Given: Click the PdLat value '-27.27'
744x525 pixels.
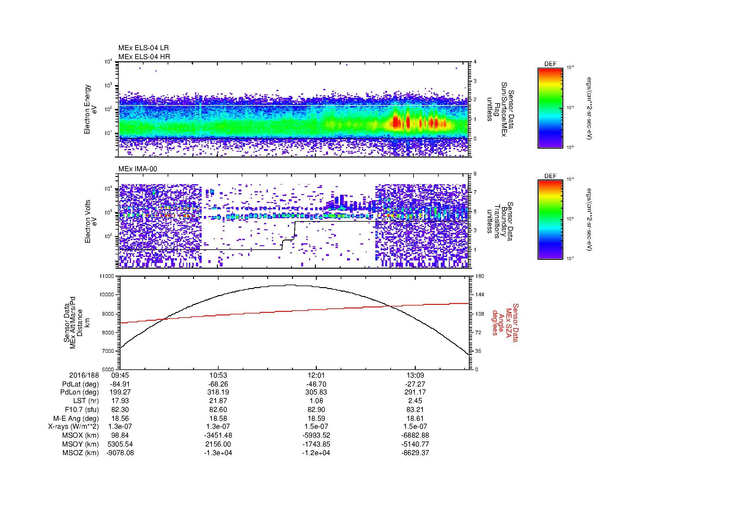Looking at the screenshot, I should (x=415, y=384).
